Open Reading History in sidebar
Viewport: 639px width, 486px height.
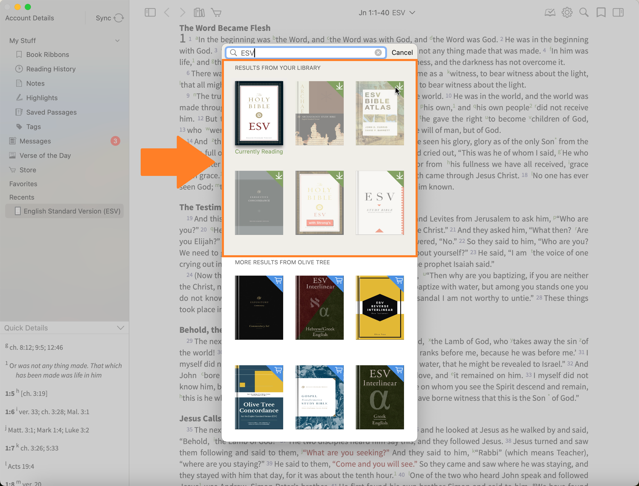[x=51, y=69]
